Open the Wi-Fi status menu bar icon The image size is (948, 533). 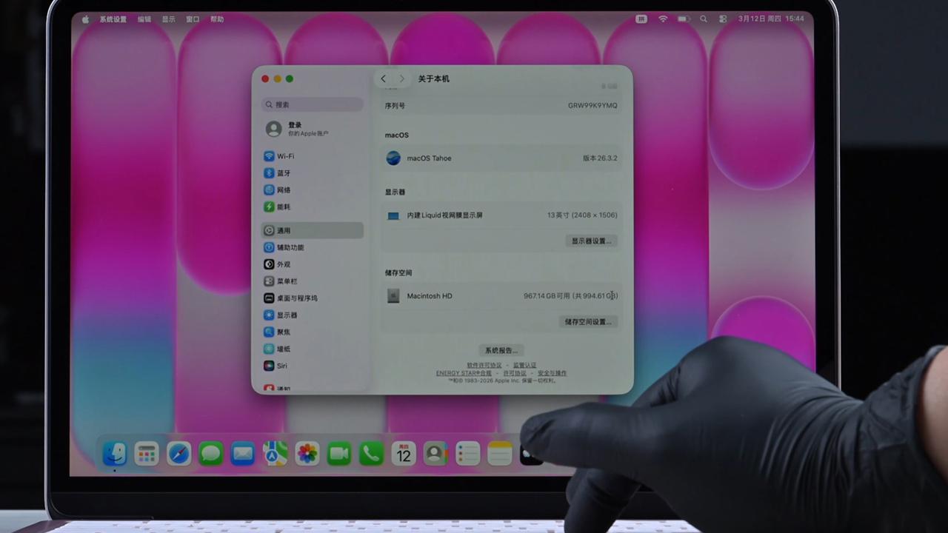pyautogui.click(x=663, y=19)
